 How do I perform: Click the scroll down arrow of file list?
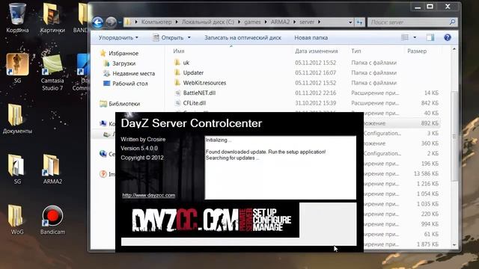[454, 245]
